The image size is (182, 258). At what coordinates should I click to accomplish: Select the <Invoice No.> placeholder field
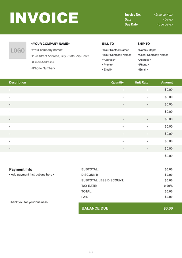click(x=163, y=15)
